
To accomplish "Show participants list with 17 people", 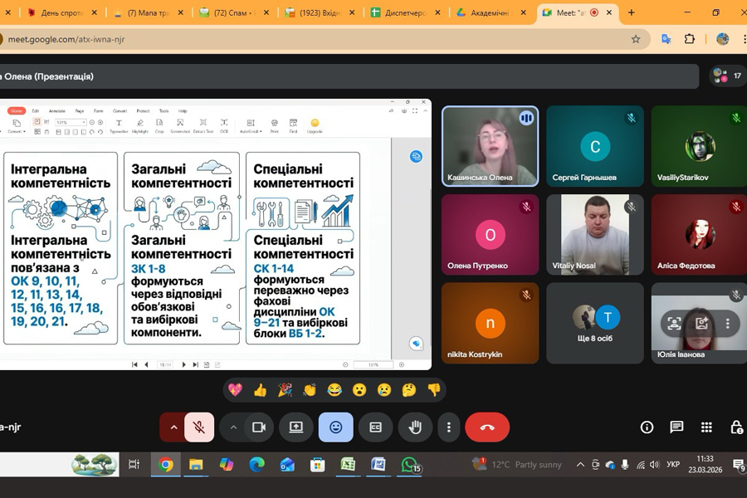I will pos(727,76).
